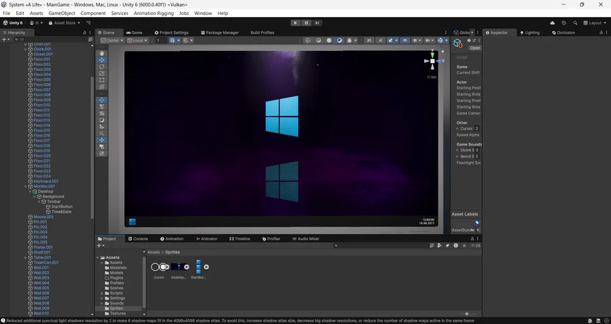The image size is (611, 324).
Task: Click the Play button
Action: (295, 22)
